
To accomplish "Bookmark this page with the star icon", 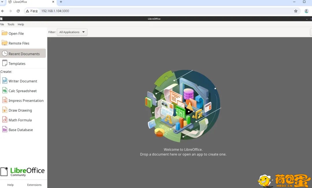I will (x=296, y=11).
